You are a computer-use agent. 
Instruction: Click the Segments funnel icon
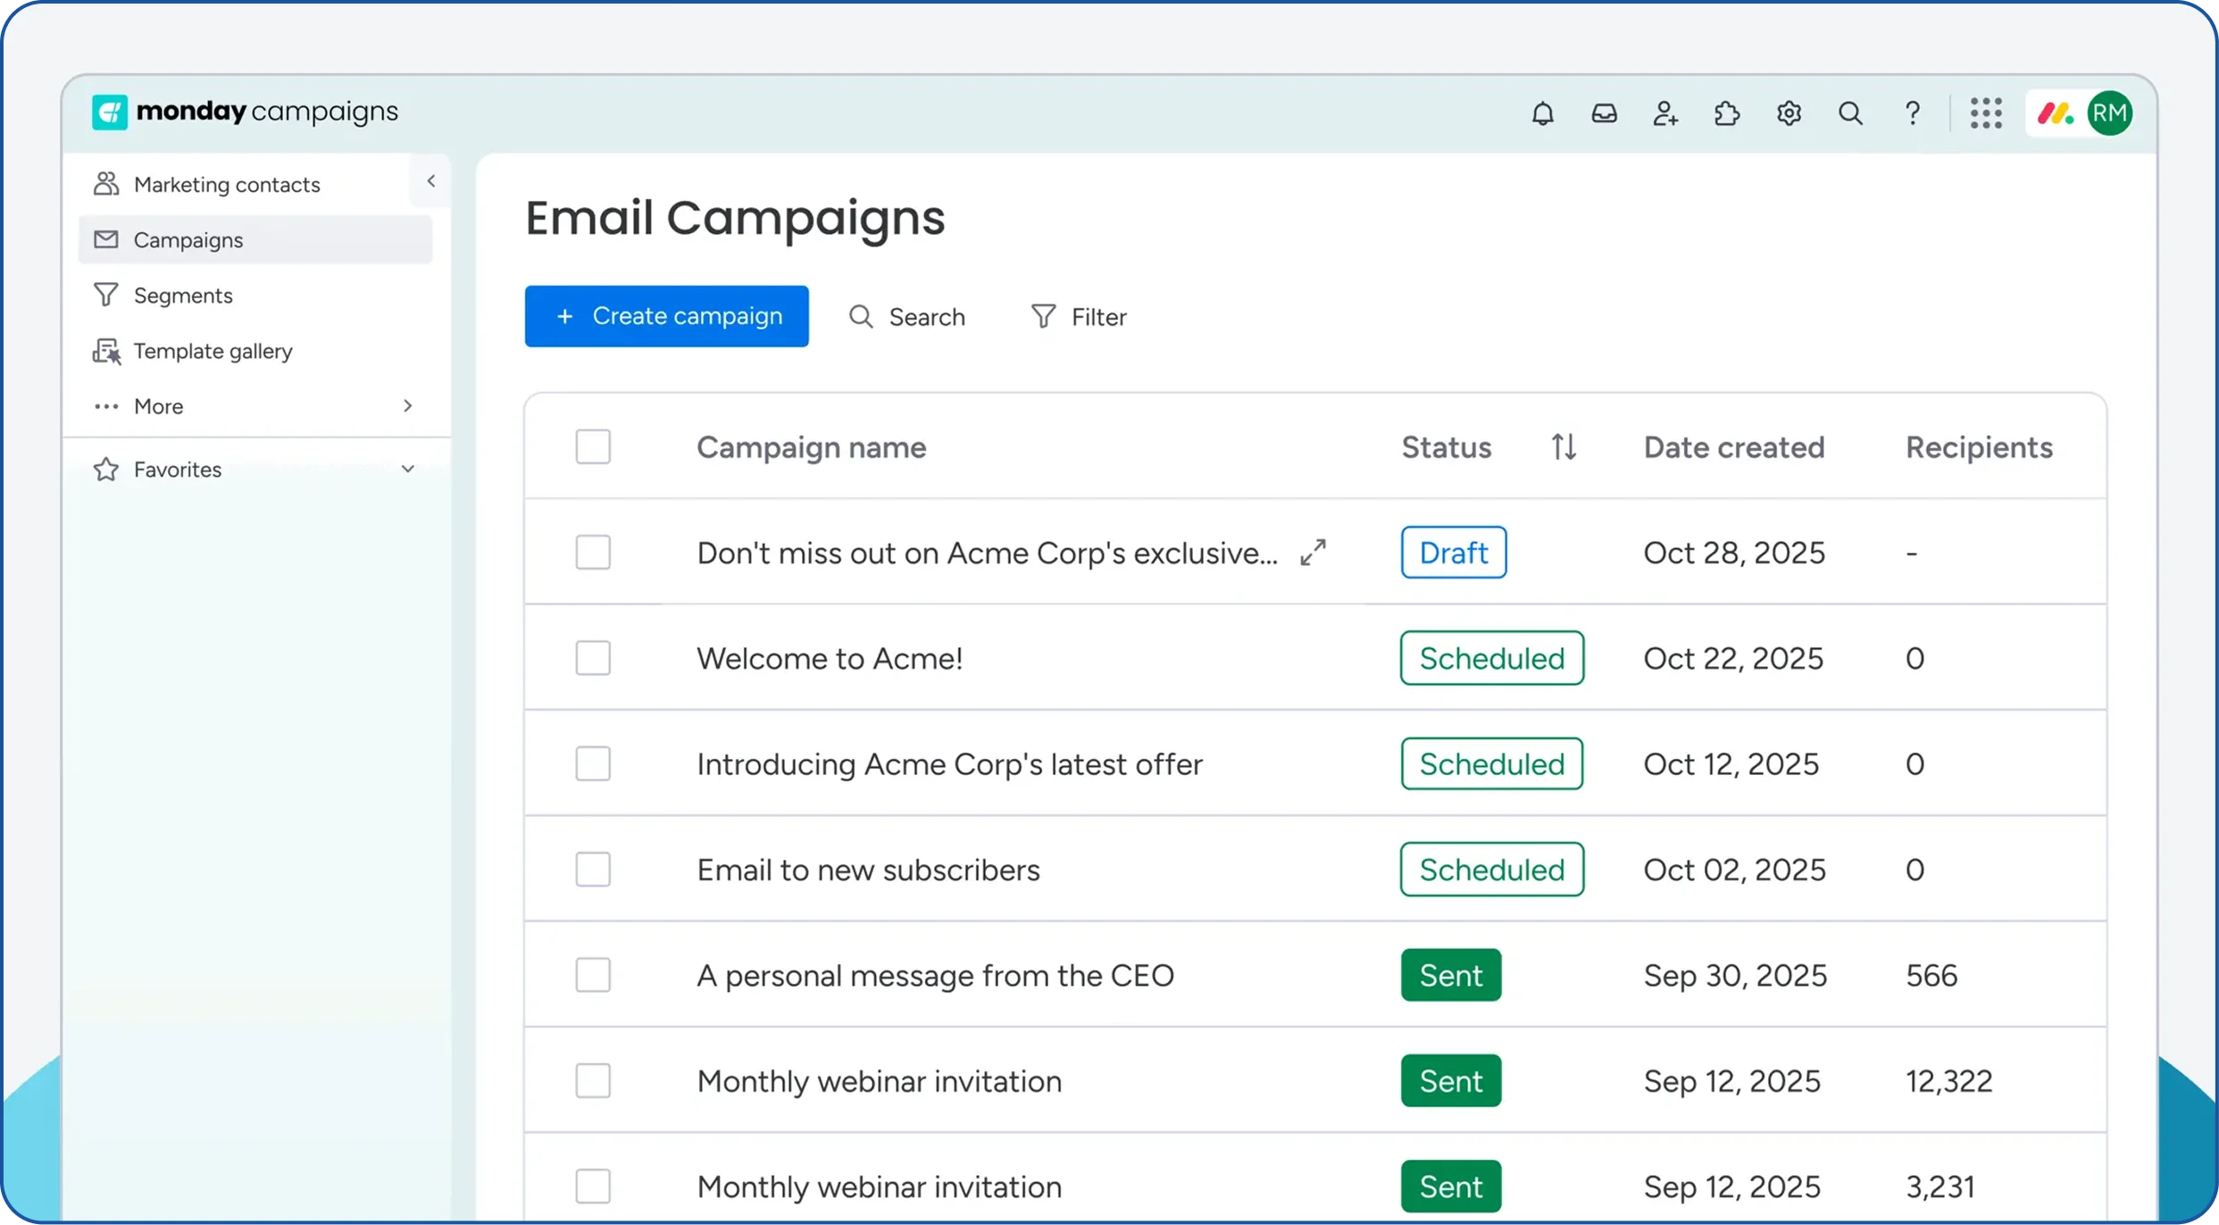[106, 295]
